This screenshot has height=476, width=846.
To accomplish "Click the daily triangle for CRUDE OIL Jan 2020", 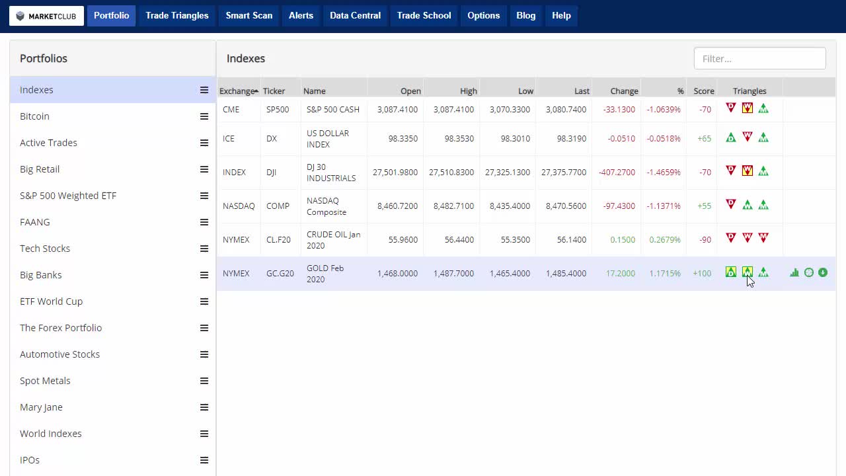I will coord(730,238).
